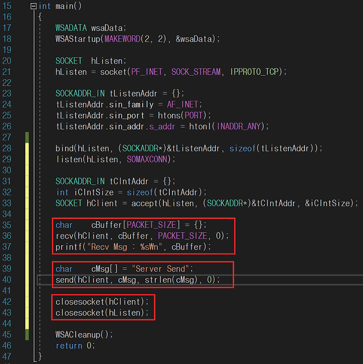Screen dimensions: 363x364
Task: Click the INADDR_ANY constant
Action: [238, 126]
